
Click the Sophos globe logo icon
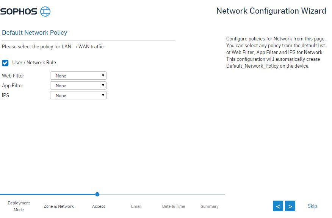coord(45,11)
